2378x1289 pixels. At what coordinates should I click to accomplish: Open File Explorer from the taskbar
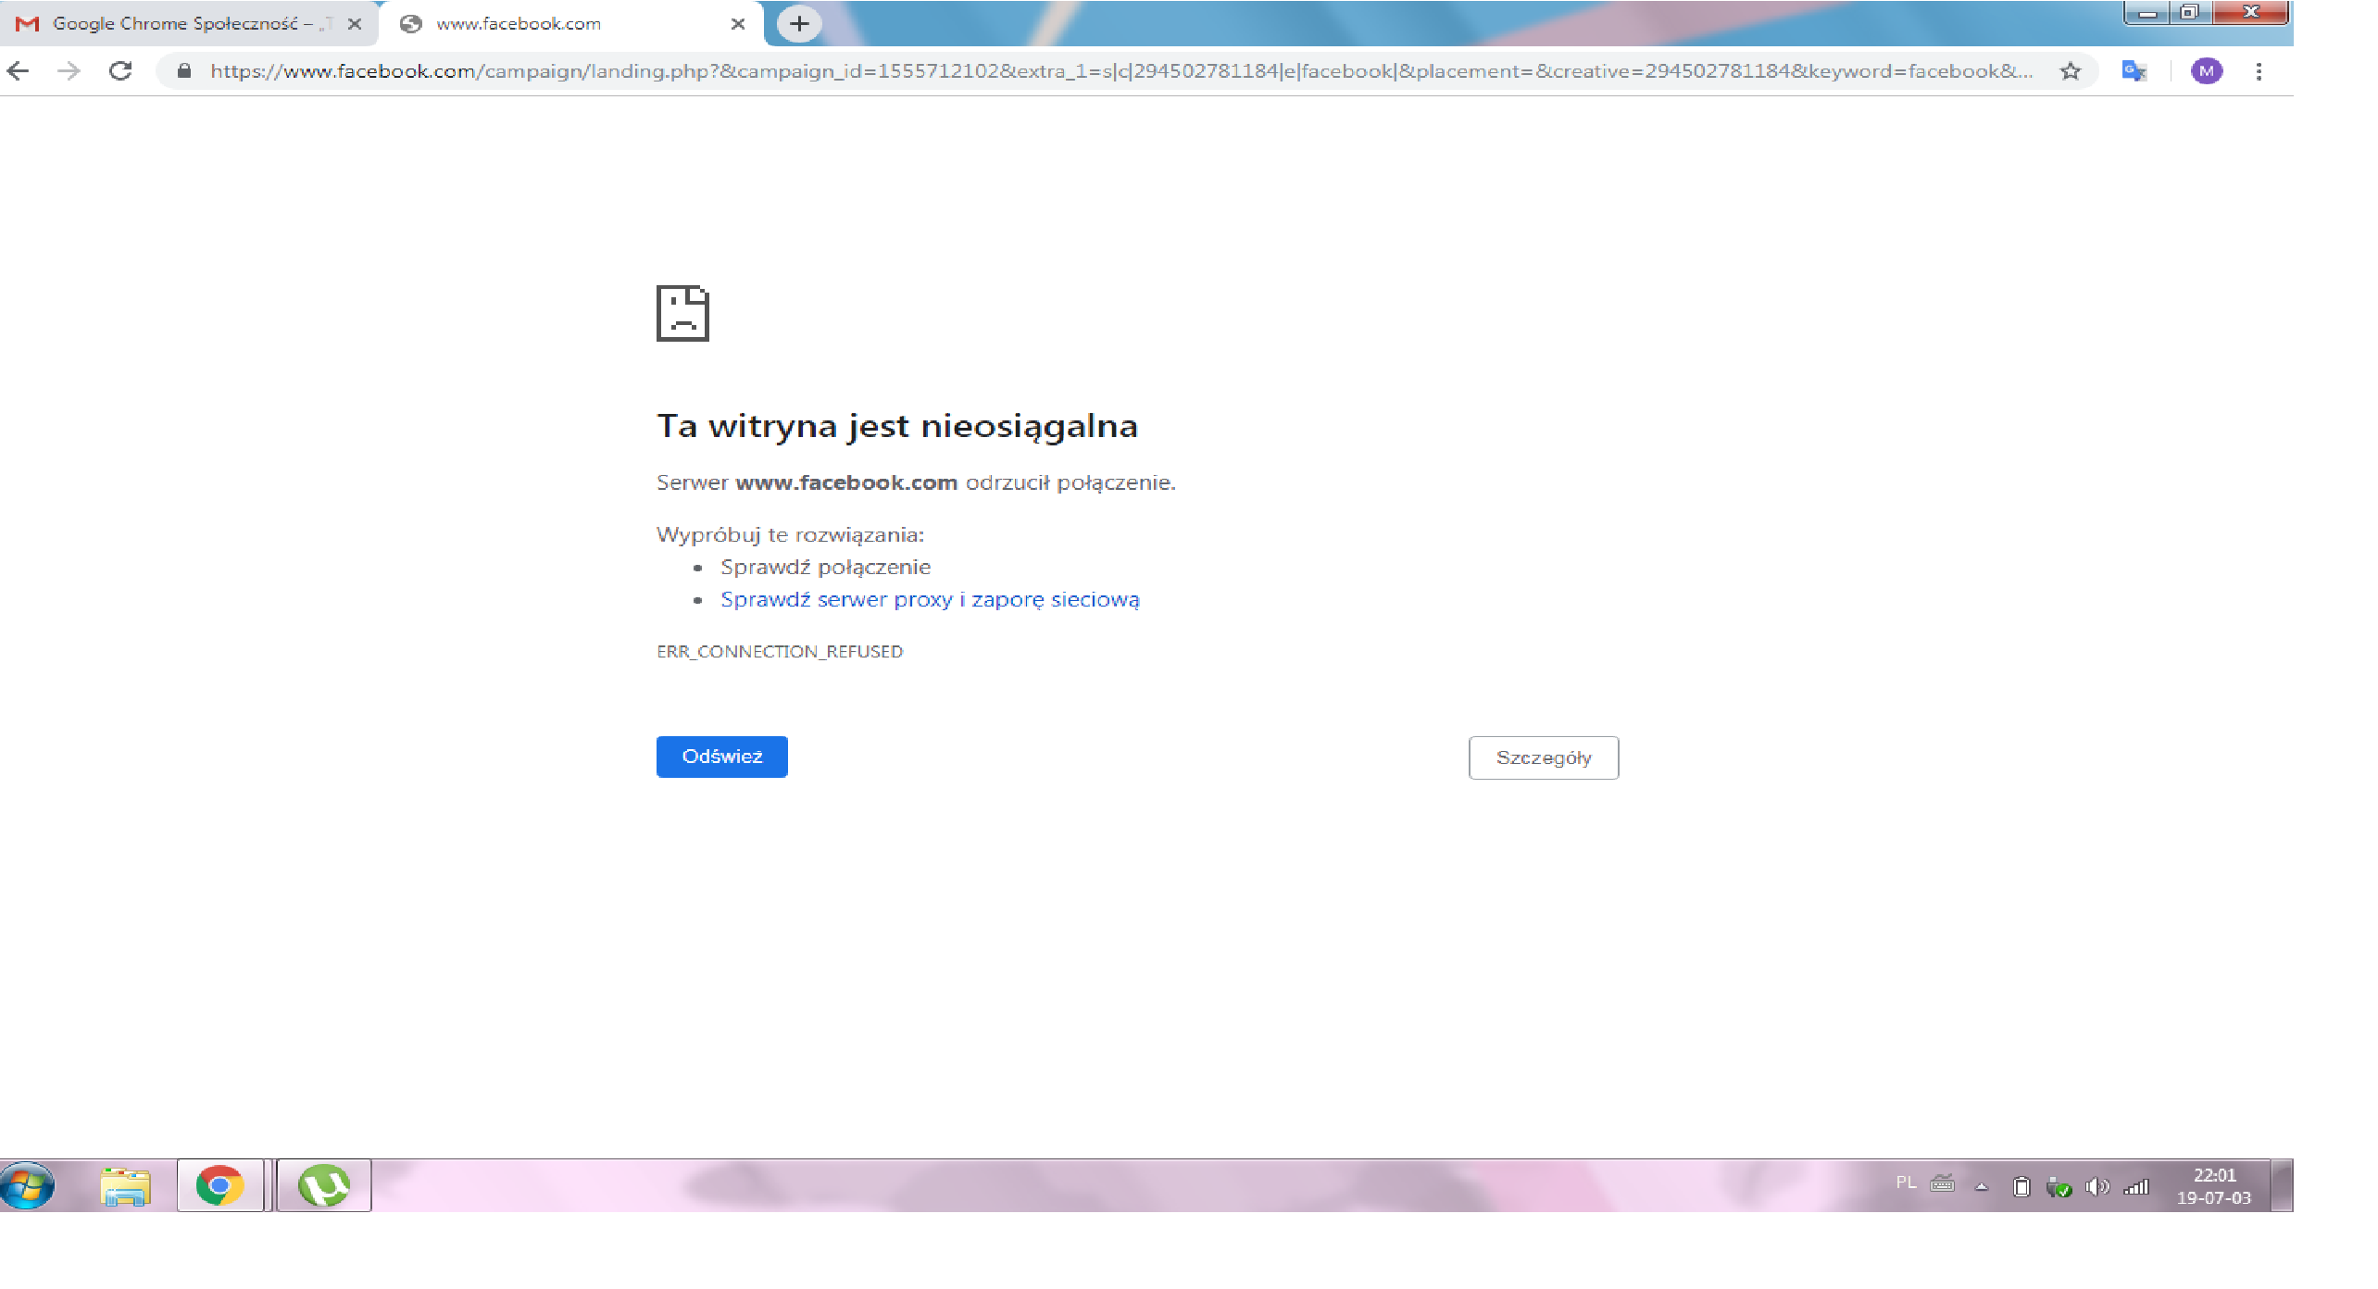point(125,1186)
